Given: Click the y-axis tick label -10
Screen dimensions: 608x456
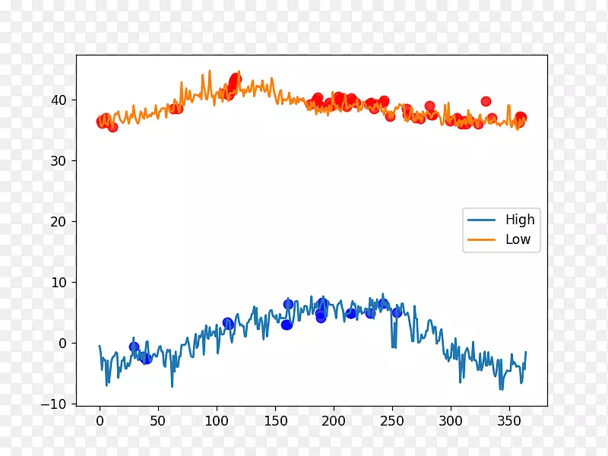Looking at the screenshot, I should pyautogui.click(x=58, y=403).
